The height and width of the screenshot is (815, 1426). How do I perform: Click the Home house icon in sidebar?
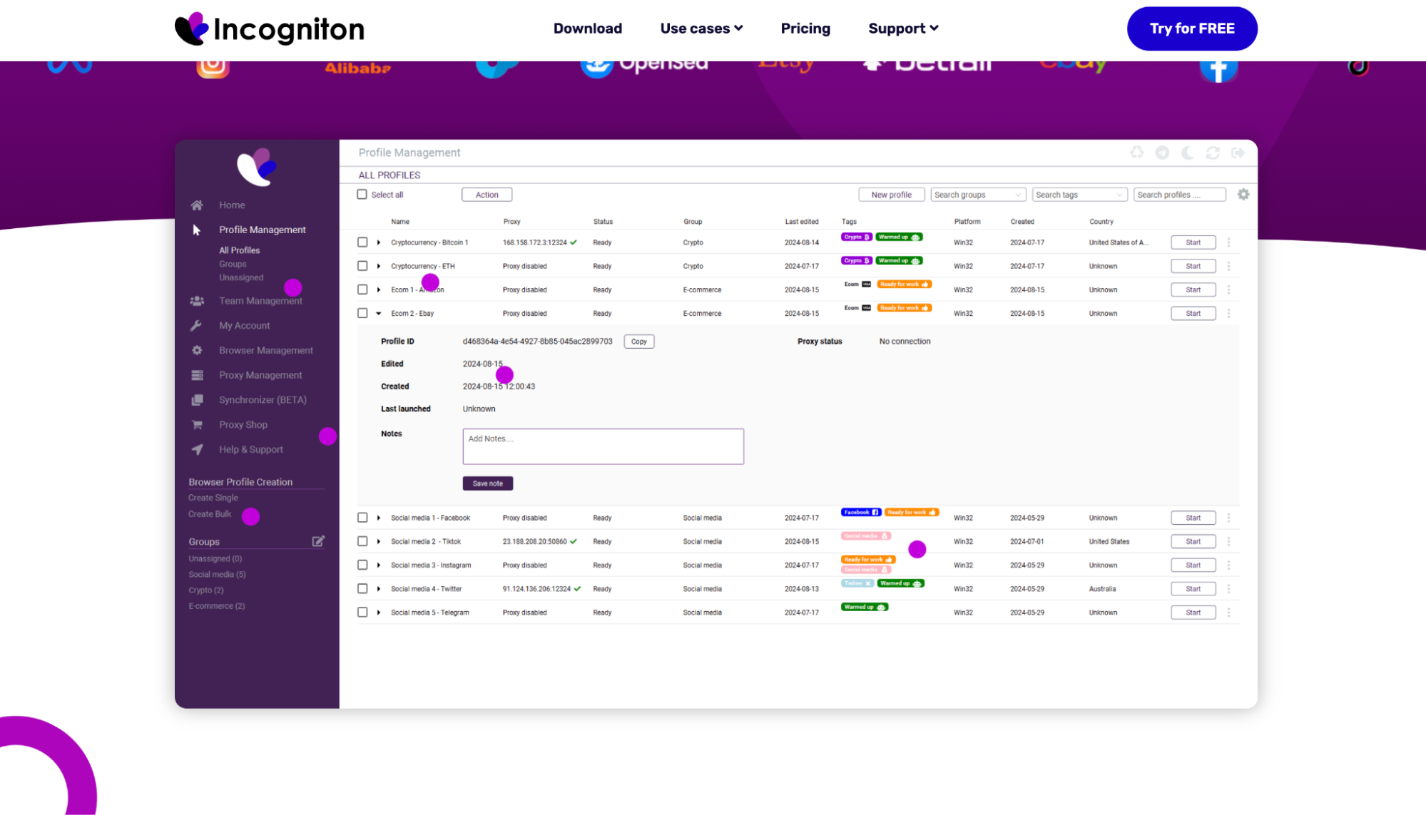tap(197, 205)
